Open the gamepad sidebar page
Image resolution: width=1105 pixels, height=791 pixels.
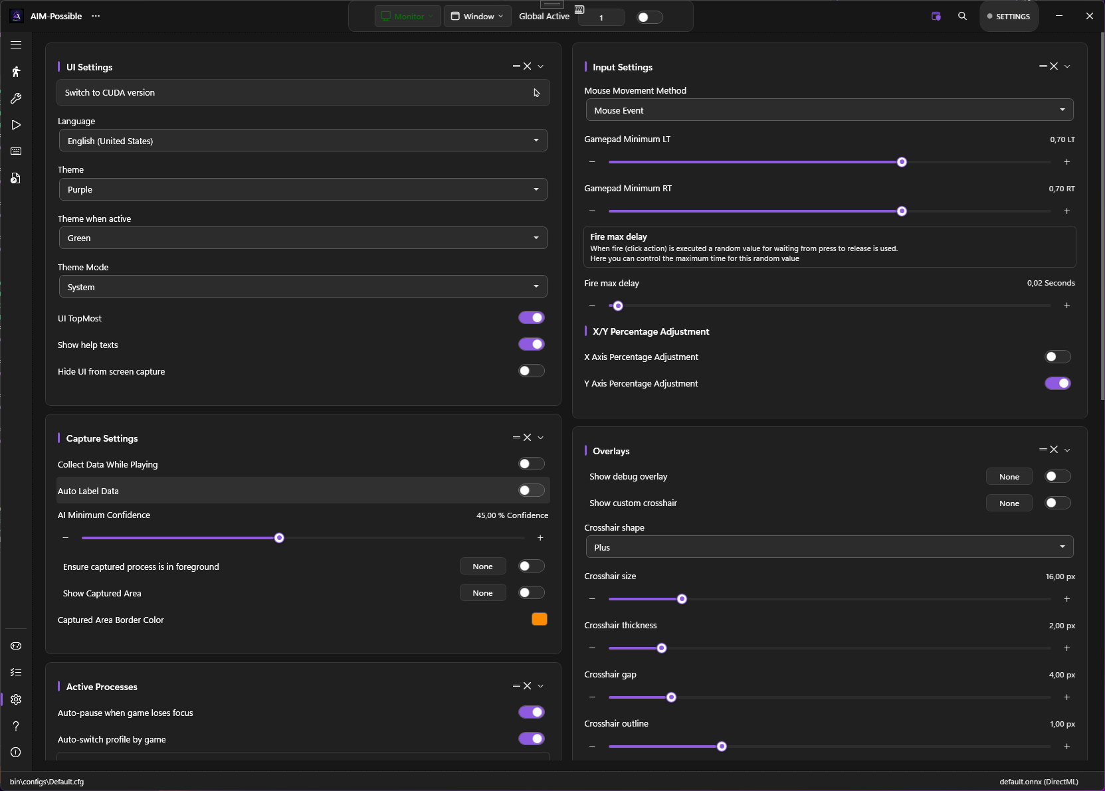pos(16,646)
